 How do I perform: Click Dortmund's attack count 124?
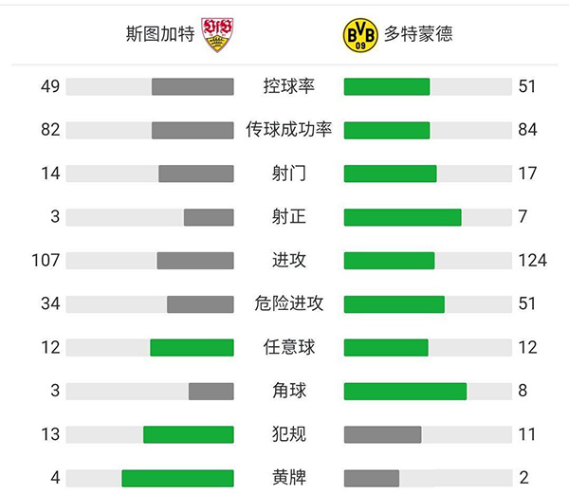pos(533,261)
